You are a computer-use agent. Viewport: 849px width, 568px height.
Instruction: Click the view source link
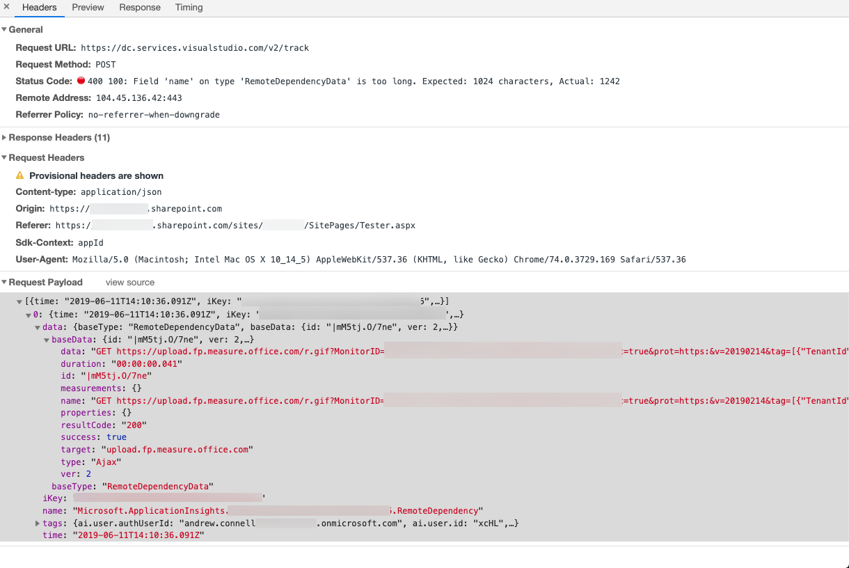(x=130, y=283)
